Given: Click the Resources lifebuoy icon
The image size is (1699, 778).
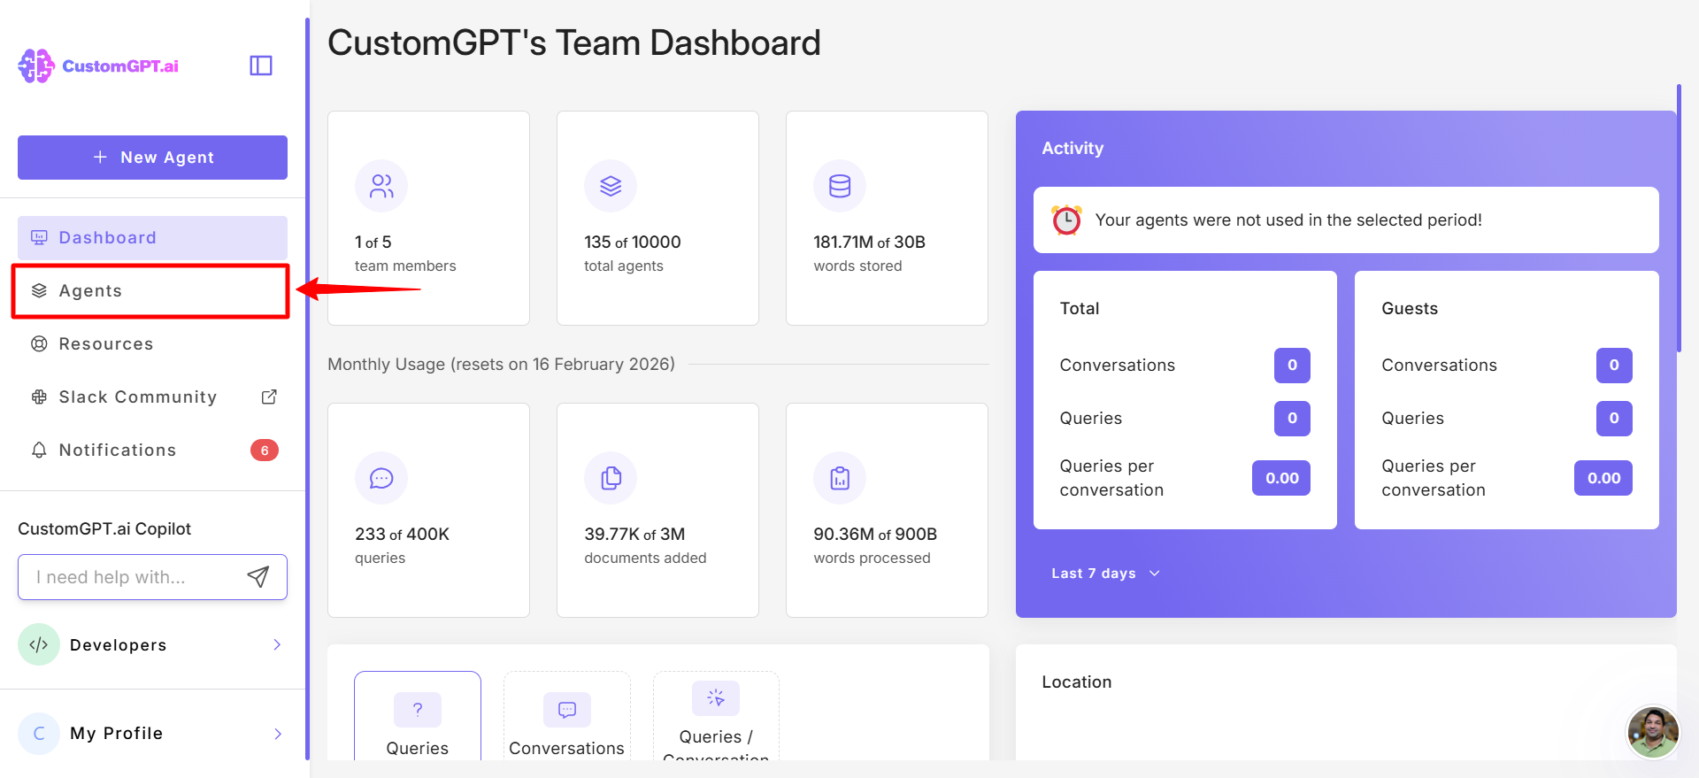Looking at the screenshot, I should (39, 344).
